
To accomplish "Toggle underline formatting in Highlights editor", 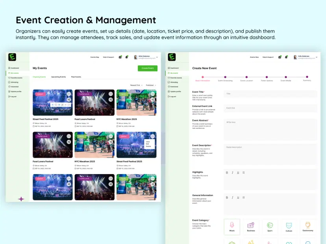I will coord(238,172).
